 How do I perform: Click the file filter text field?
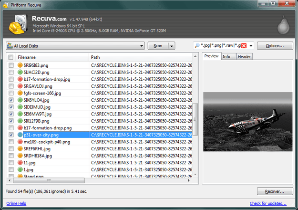point(221,46)
